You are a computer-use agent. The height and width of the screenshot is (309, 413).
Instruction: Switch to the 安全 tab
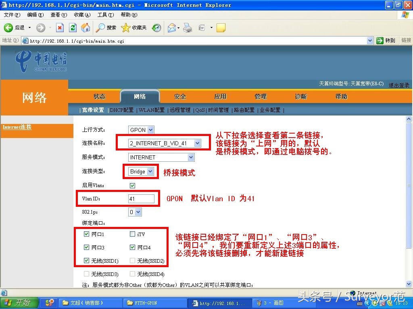pos(180,96)
